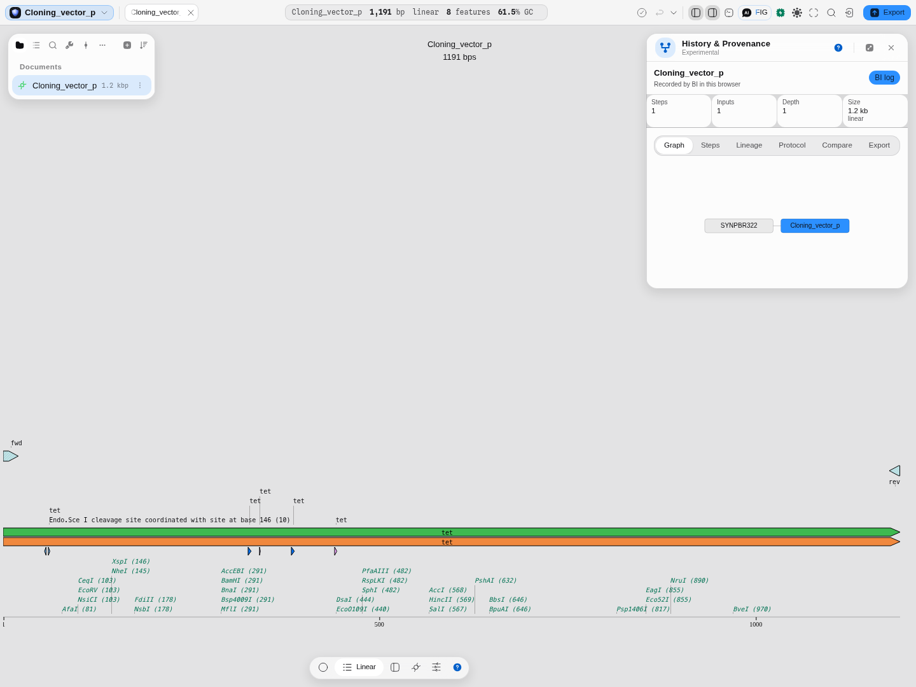Open Cloning_vector_p row options kebab menu

[x=140, y=85]
